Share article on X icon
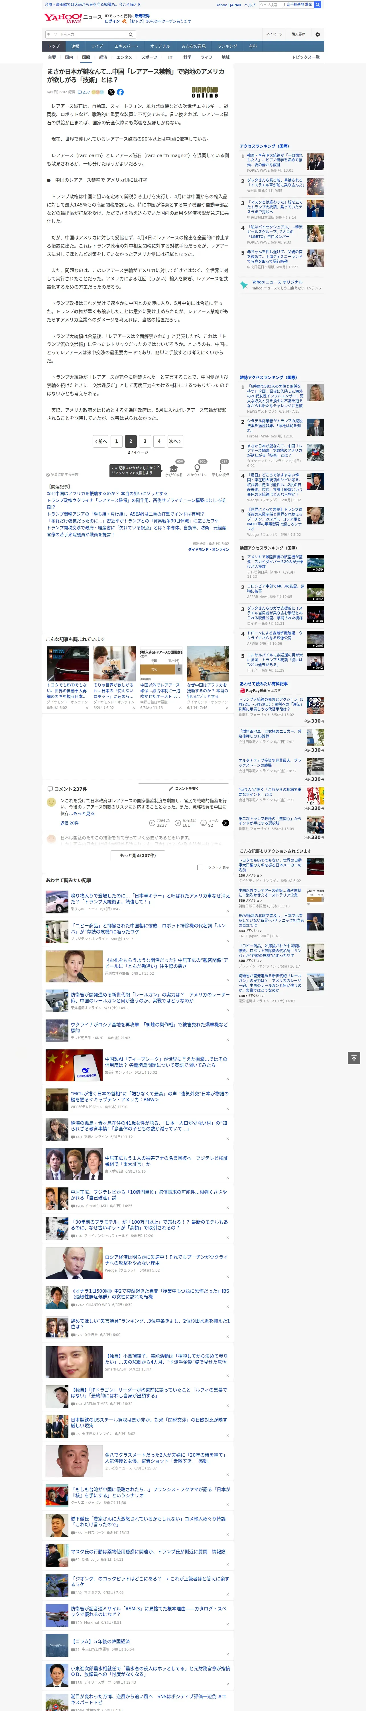This screenshot has height=1711, width=366. tap(111, 92)
